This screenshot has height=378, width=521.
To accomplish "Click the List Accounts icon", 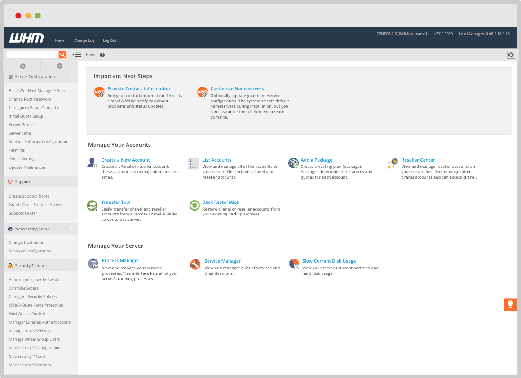I will (x=194, y=164).
